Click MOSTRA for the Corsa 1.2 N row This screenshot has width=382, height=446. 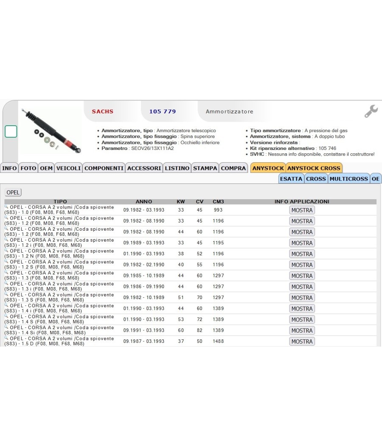[302, 254]
